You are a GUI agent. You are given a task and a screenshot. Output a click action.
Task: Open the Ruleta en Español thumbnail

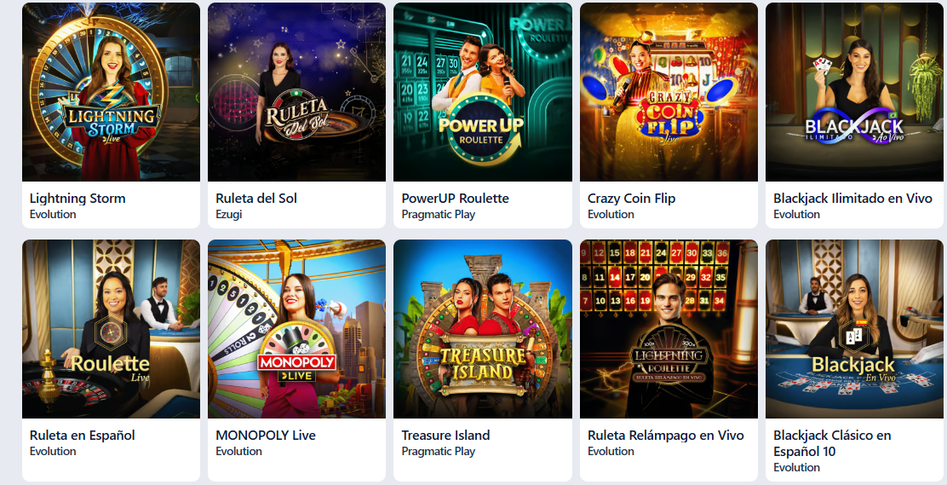[111, 329]
